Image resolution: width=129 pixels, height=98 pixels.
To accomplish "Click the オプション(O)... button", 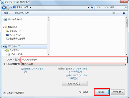I will tap(75, 83).
